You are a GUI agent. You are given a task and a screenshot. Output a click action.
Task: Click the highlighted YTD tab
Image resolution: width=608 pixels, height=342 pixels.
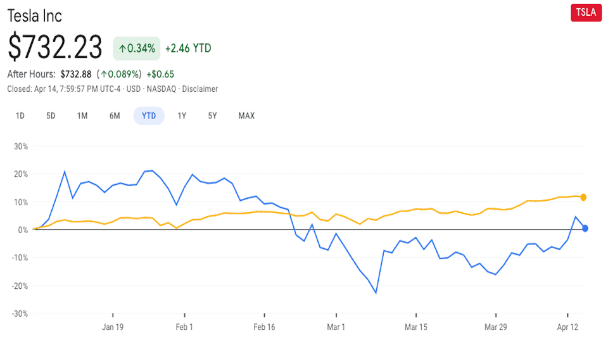pos(149,116)
